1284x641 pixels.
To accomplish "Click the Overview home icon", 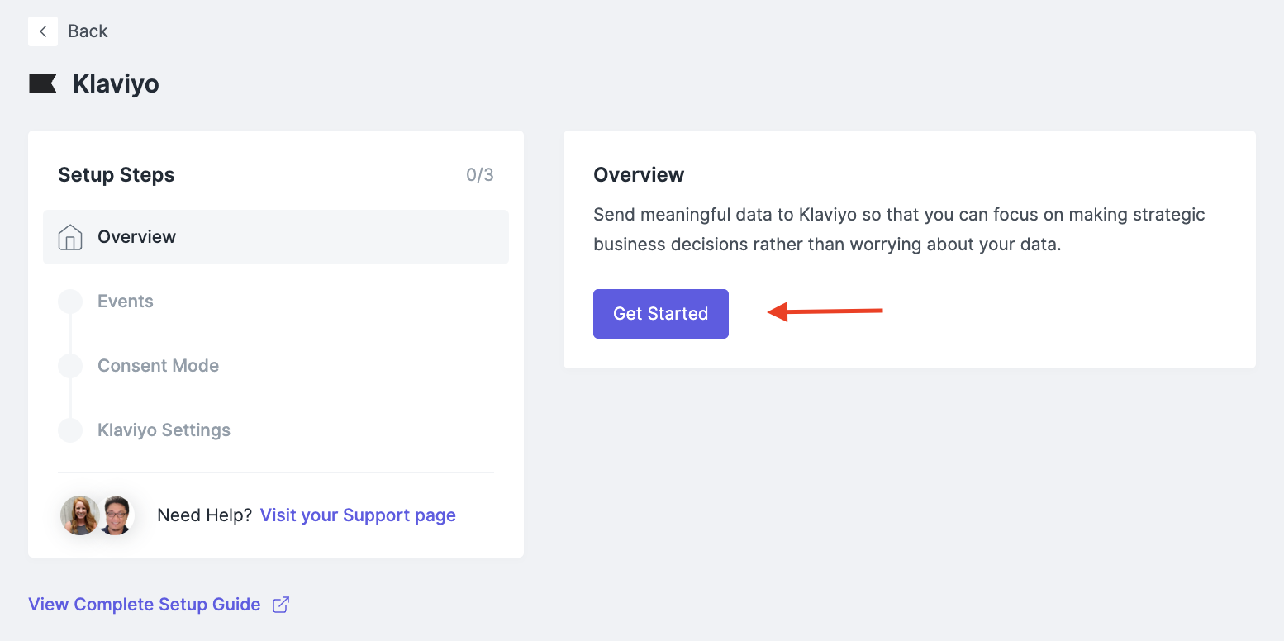I will click(70, 237).
